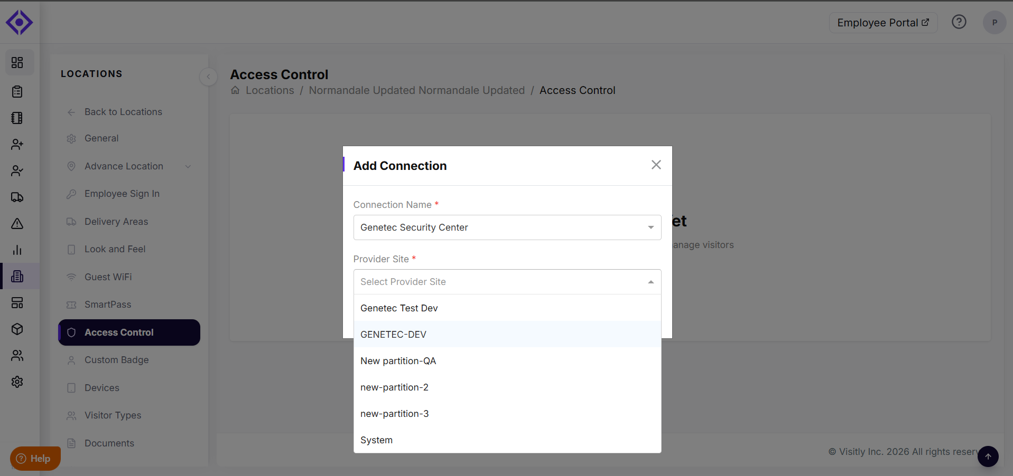Open the dashboard grid icon in sidebar
This screenshot has width=1013, height=476.
[17, 63]
